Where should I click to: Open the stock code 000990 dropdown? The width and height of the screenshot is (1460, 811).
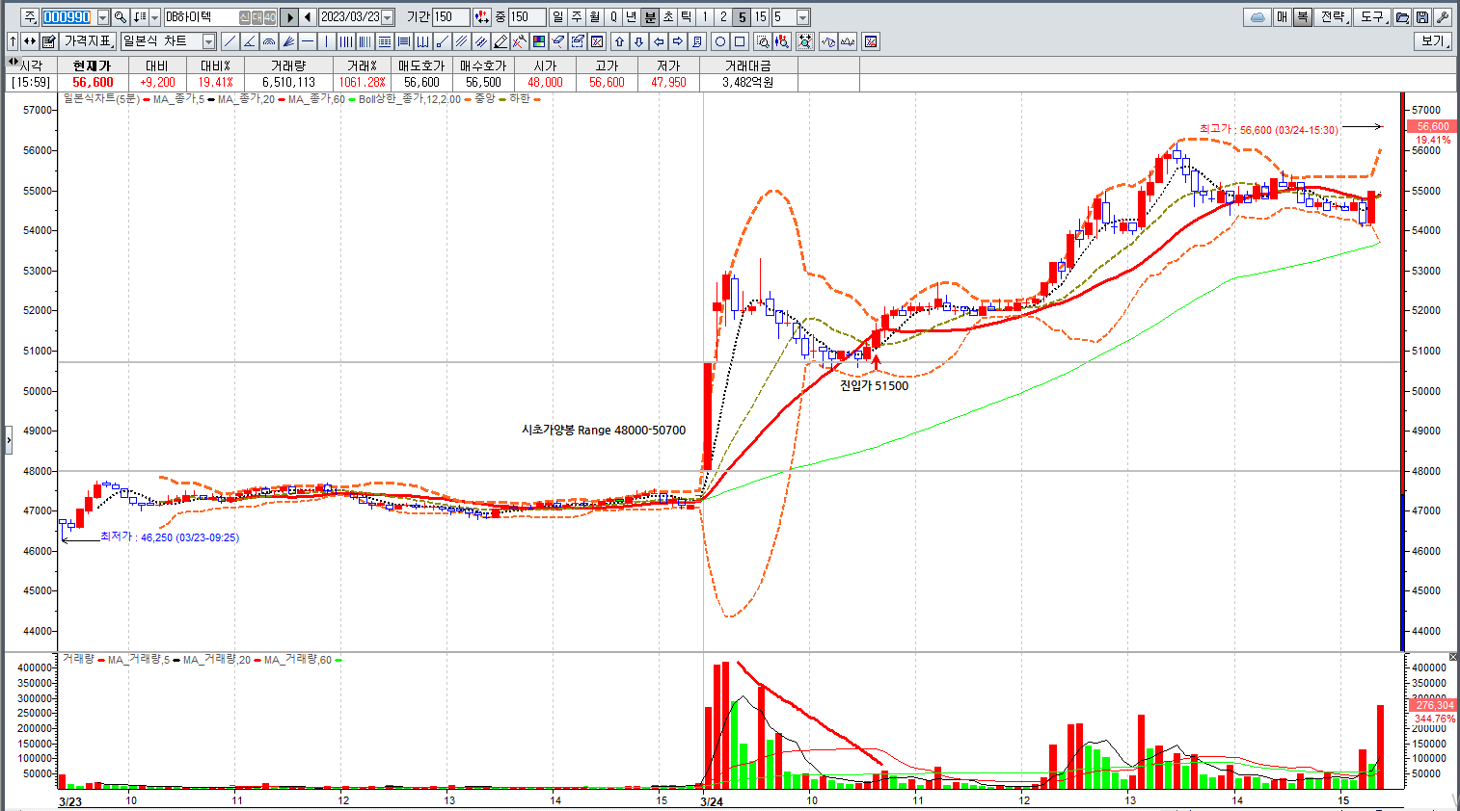pyautogui.click(x=103, y=17)
